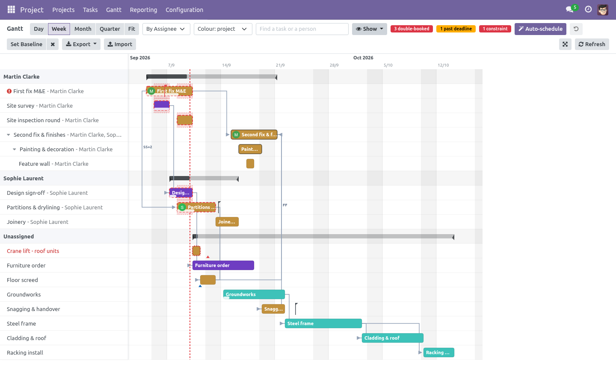Click the S avatar on Partitions bar
Viewport: 616px width, 370px height.
pos(182,207)
